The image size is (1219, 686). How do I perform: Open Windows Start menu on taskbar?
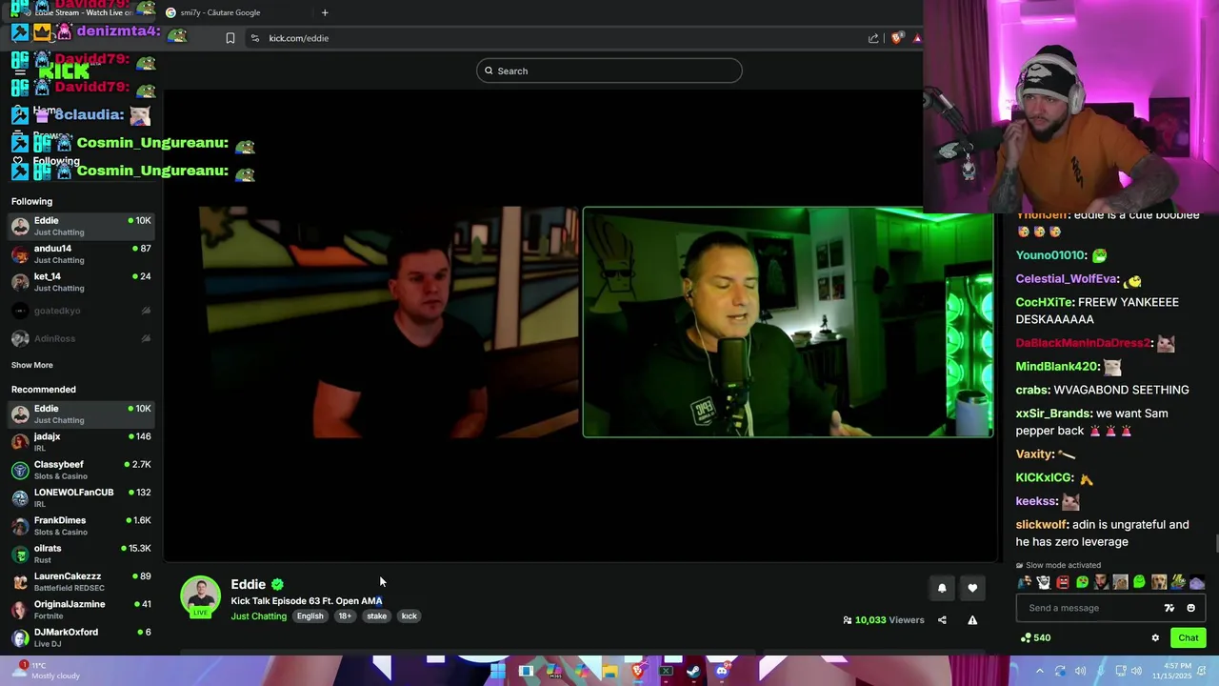pyautogui.click(x=498, y=671)
